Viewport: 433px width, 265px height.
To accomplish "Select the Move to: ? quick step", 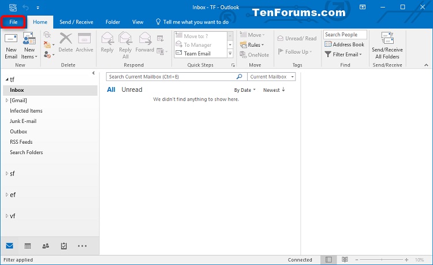I will click(x=200, y=36).
